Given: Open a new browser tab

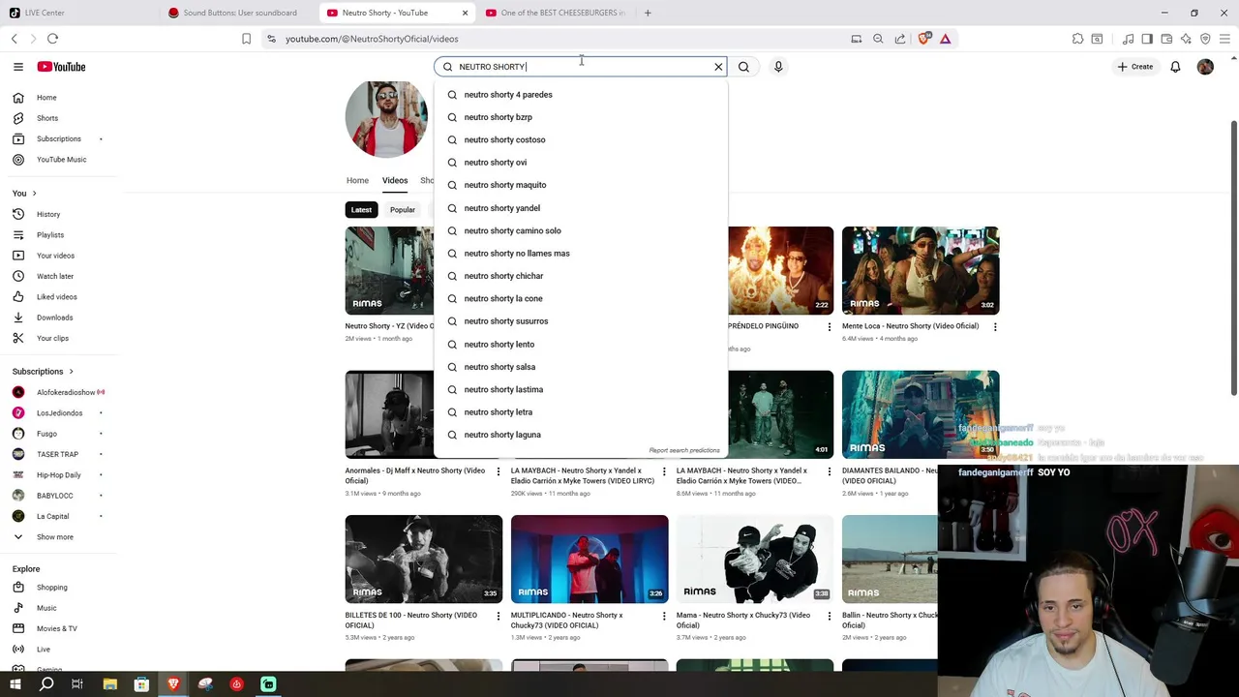Looking at the screenshot, I should 648,13.
